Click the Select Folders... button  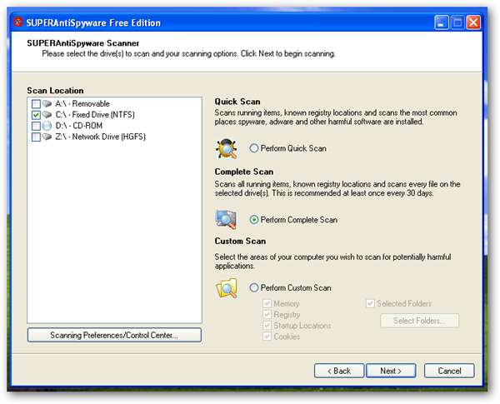pos(420,321)
